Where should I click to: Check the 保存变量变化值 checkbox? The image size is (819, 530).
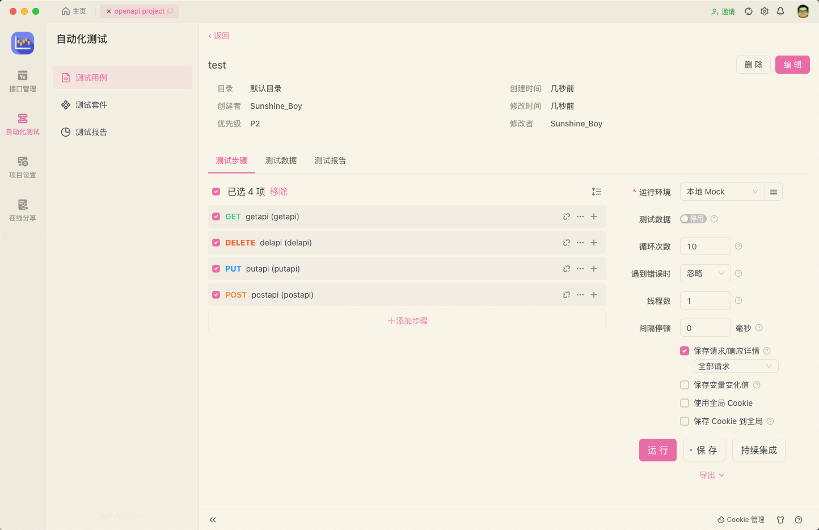(x=684, y=384)
